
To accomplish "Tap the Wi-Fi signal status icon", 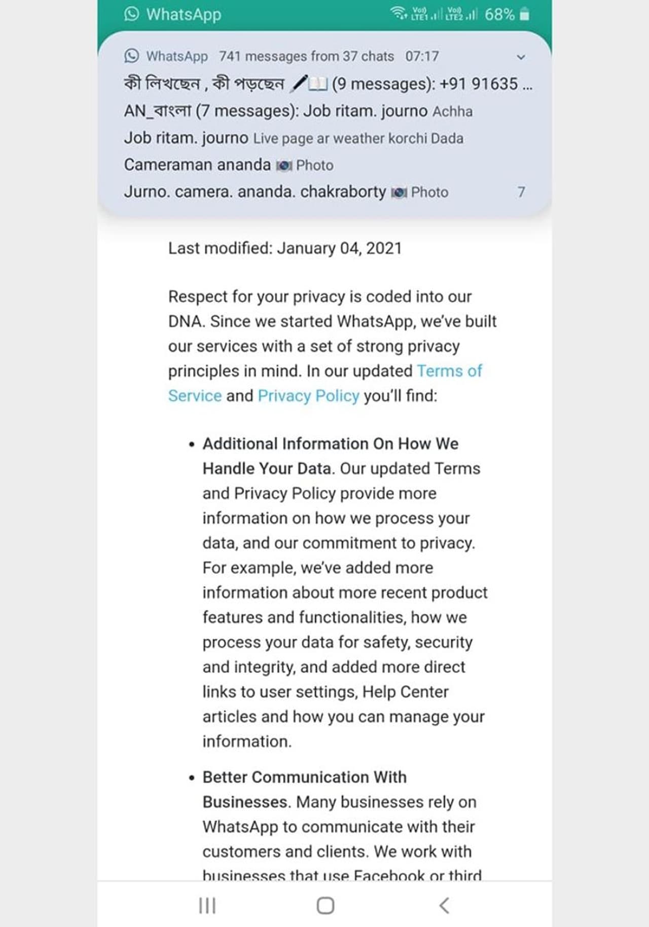I will pyautogui.click(x=398, y=14).
